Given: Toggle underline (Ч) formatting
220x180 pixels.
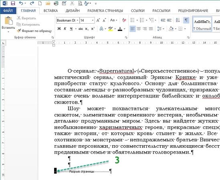Looking at the screenshot, I should [x=71, y=29].
